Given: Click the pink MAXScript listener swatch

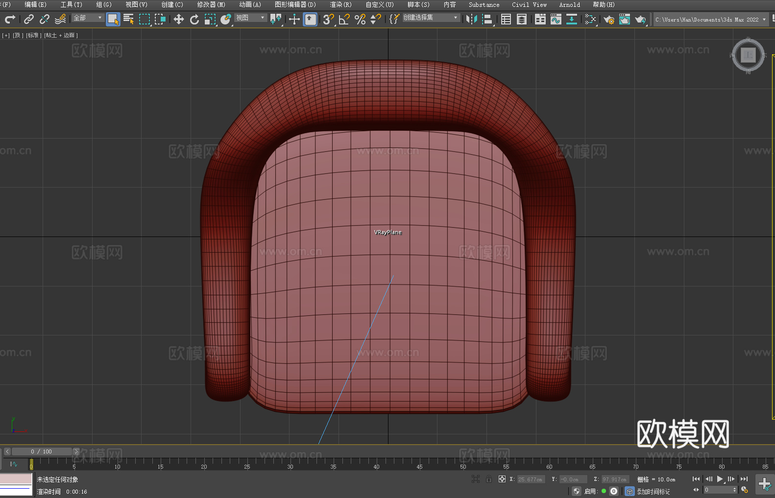Looking at the screenshot, I should coord(16,479).
